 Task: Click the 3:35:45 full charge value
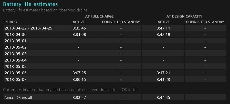(79, 28)
